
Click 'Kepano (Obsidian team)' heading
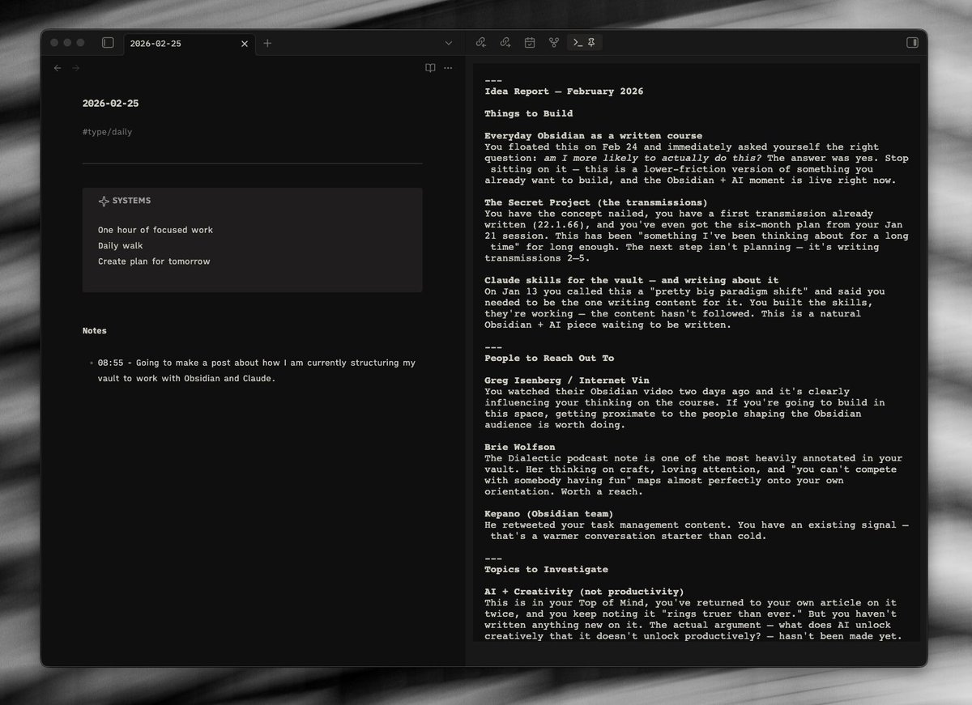[548, 514]
